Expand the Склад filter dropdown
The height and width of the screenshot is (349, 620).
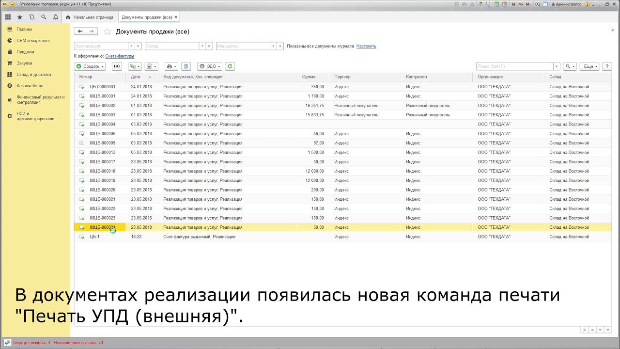coord(202,46)
